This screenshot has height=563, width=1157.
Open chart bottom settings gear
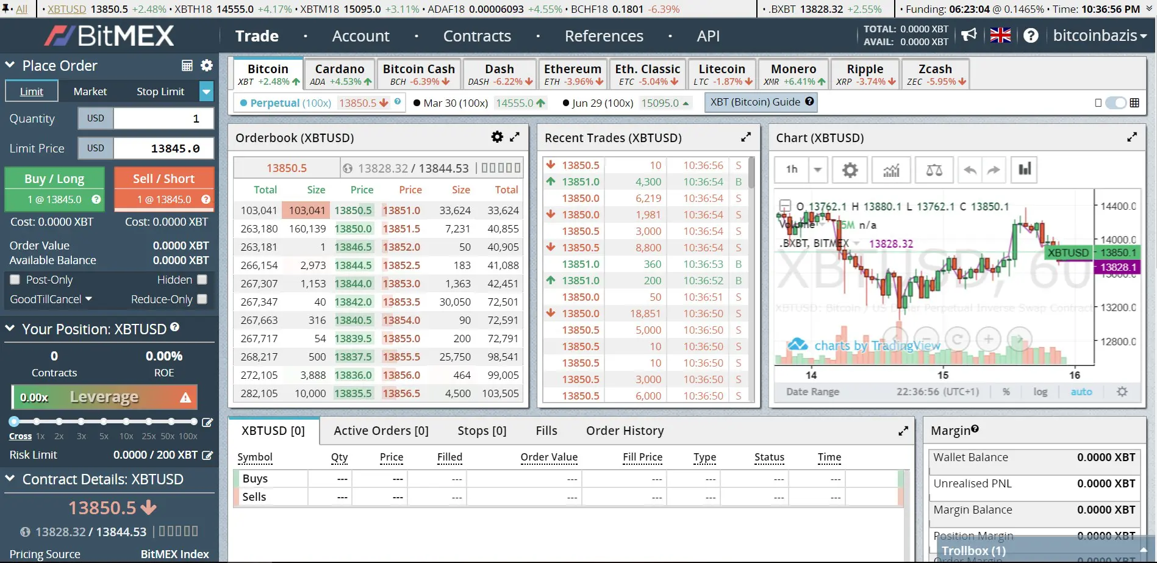pos(1122,392)
